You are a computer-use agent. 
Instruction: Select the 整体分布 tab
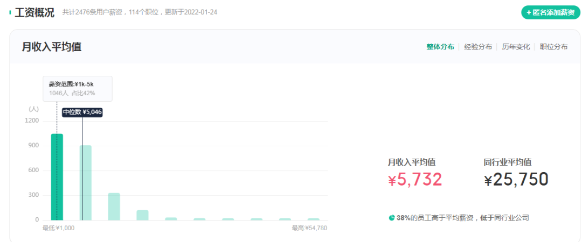click(440, 47)
